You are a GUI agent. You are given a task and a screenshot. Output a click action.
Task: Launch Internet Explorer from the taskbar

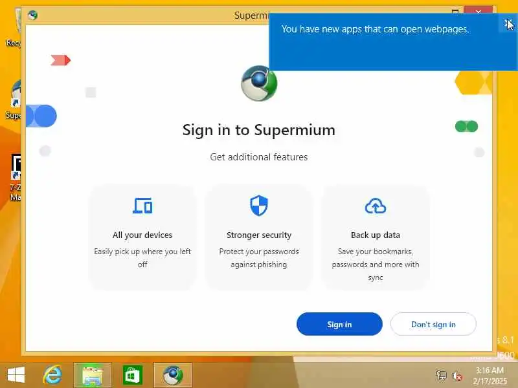(x=53, y=375)
